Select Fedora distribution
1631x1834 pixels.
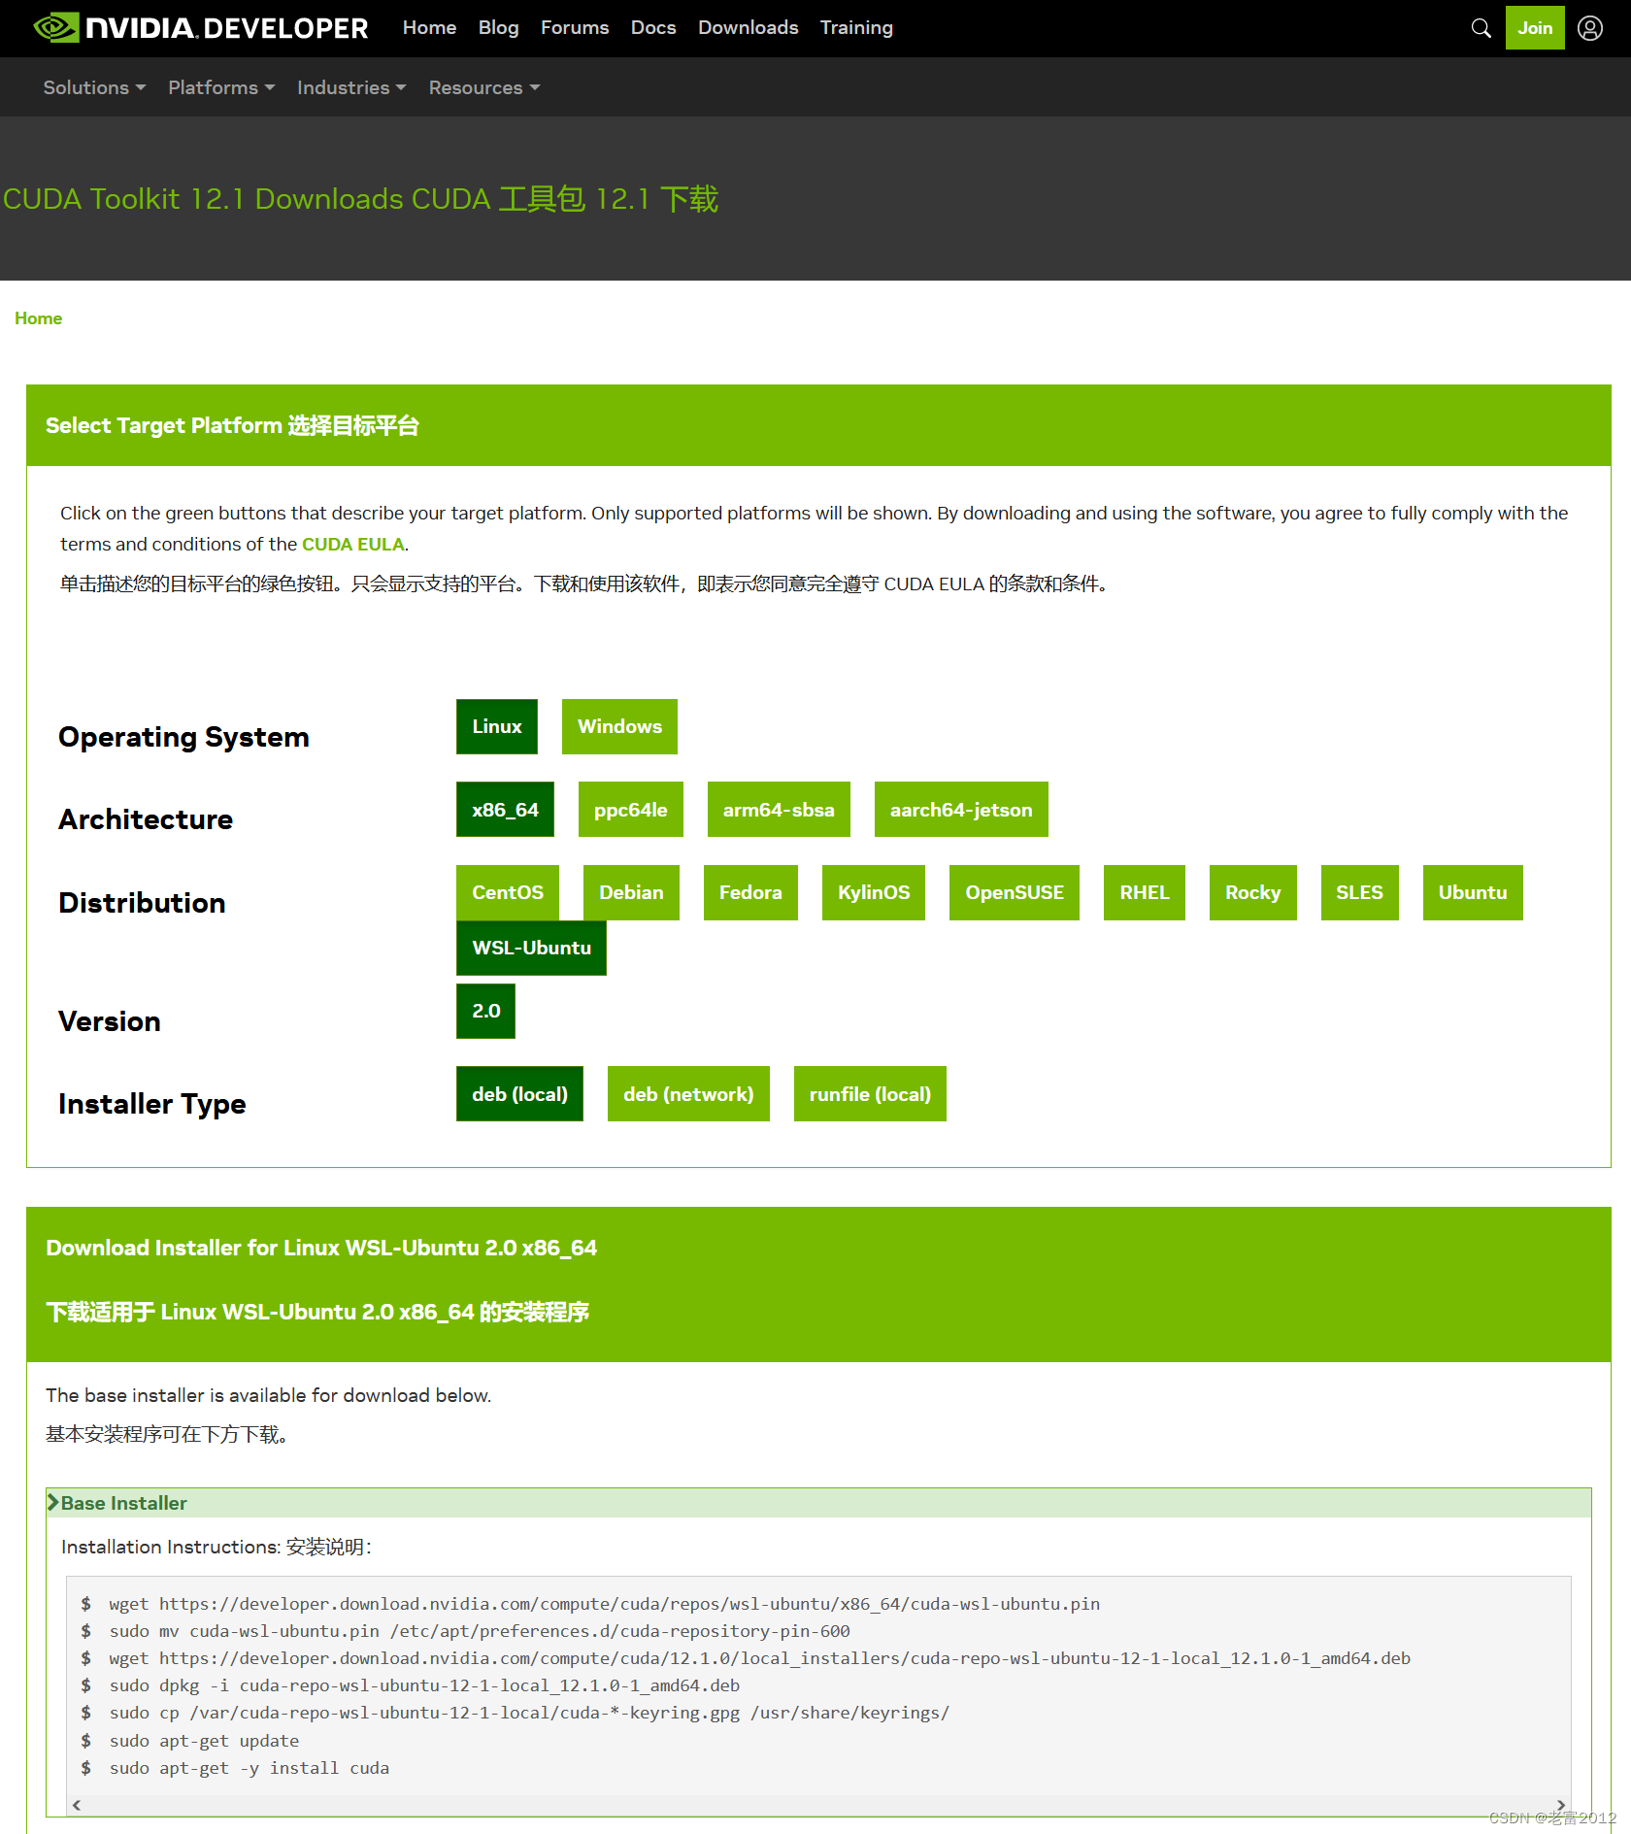[750, 892]
